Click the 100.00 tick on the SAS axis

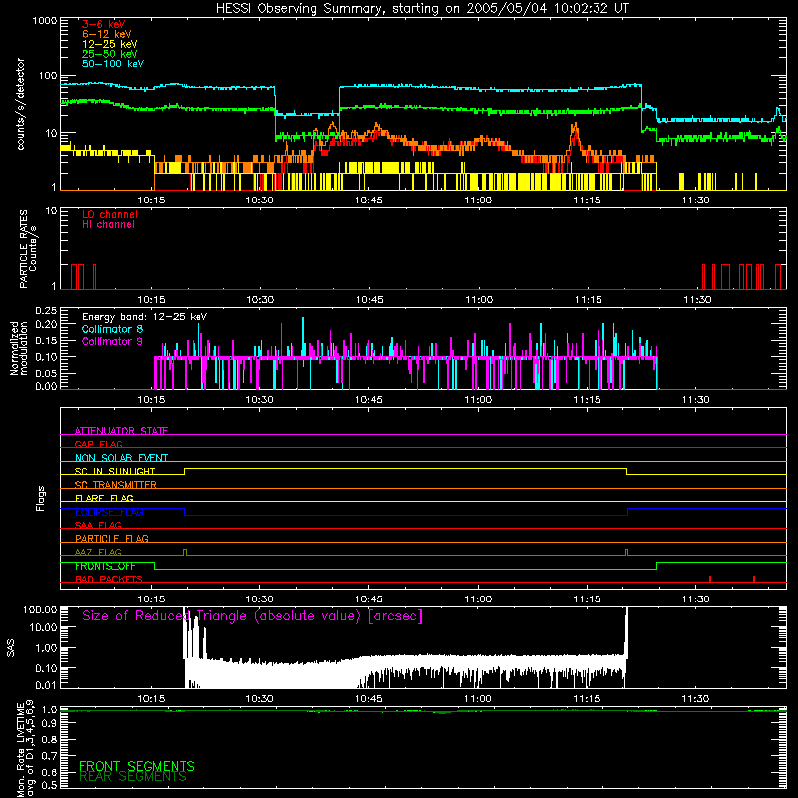(x=40, y=609)
